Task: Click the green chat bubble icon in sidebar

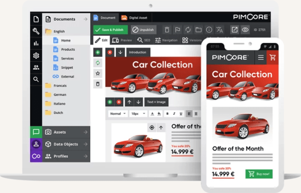Action: [36, 132]
